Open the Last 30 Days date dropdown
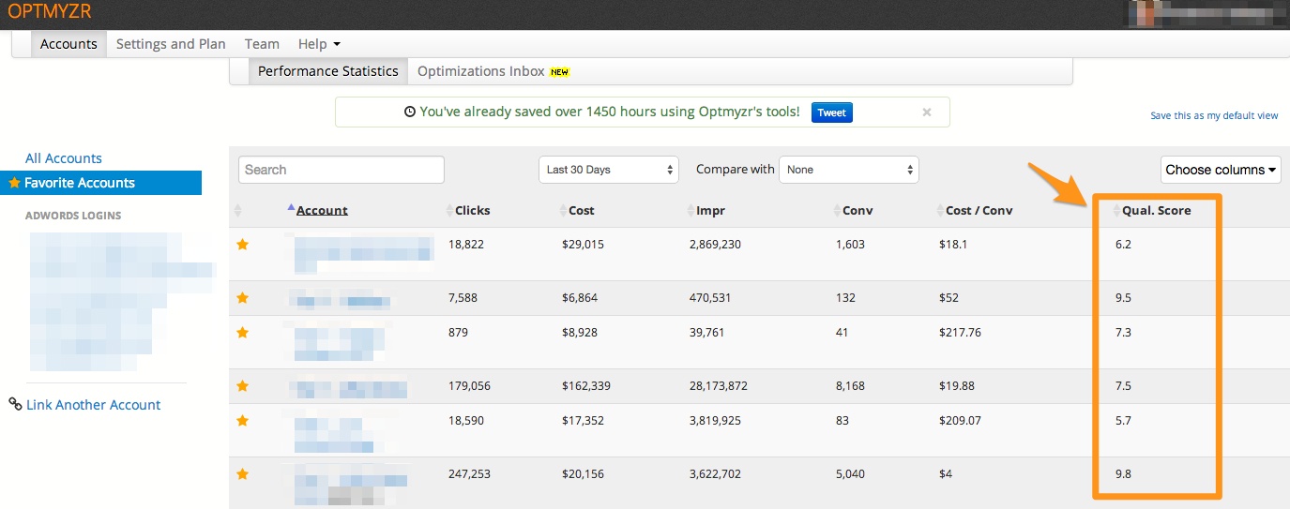The height and width of the screenshot is (509, 1290). pyautogui.click(x=609, y=170)
